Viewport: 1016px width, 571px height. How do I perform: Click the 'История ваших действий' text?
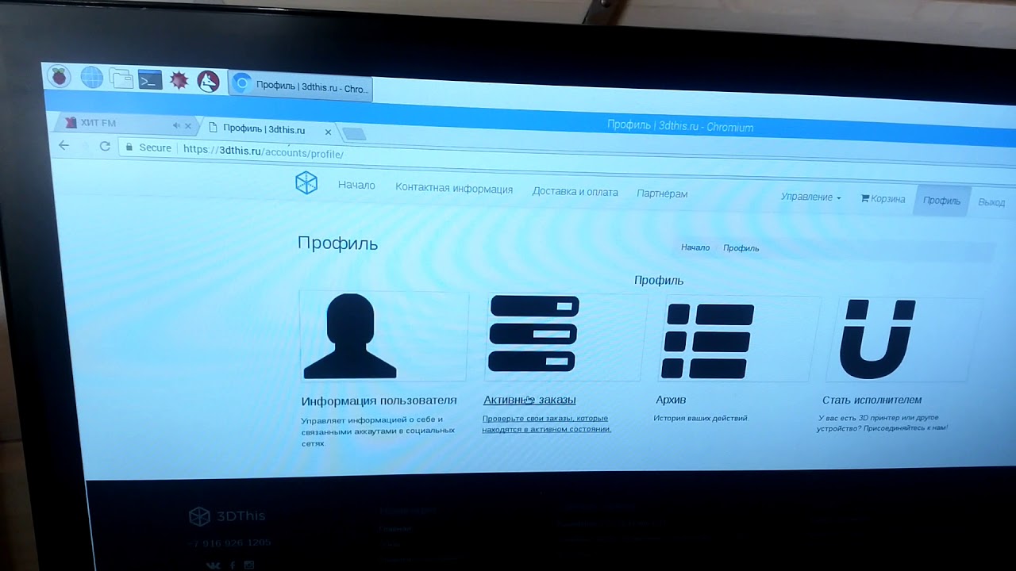[x=700, y=418]
